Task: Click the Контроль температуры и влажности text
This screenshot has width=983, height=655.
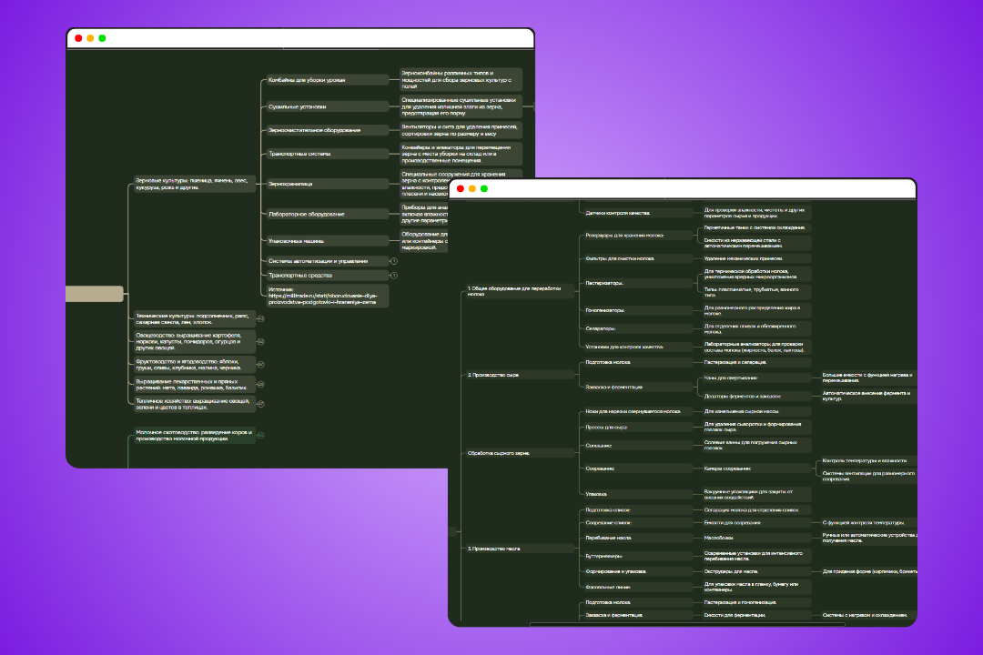Action: pyautogui.click(x=865, y=460)
